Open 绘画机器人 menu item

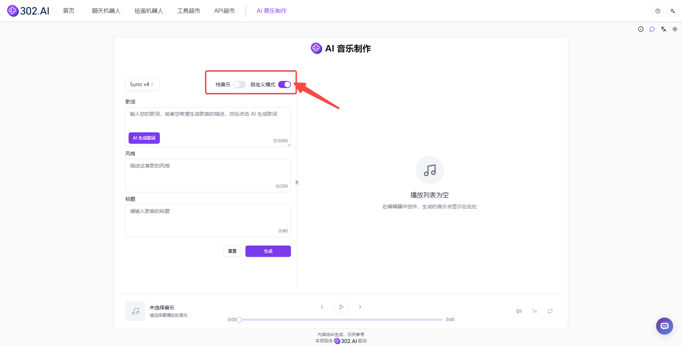pos(149,11)
